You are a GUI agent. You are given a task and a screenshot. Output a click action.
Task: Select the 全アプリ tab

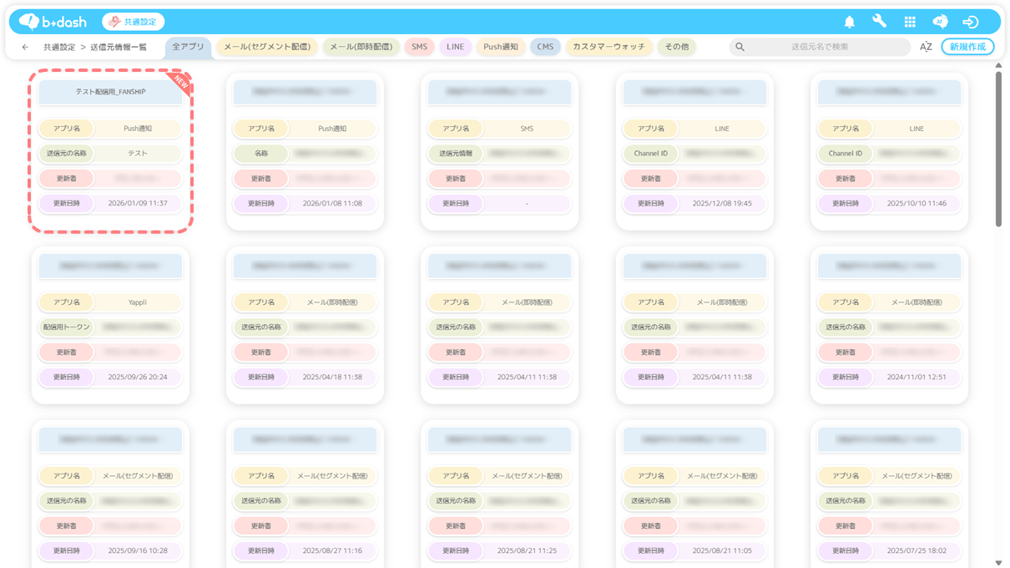tap(188, 47)
